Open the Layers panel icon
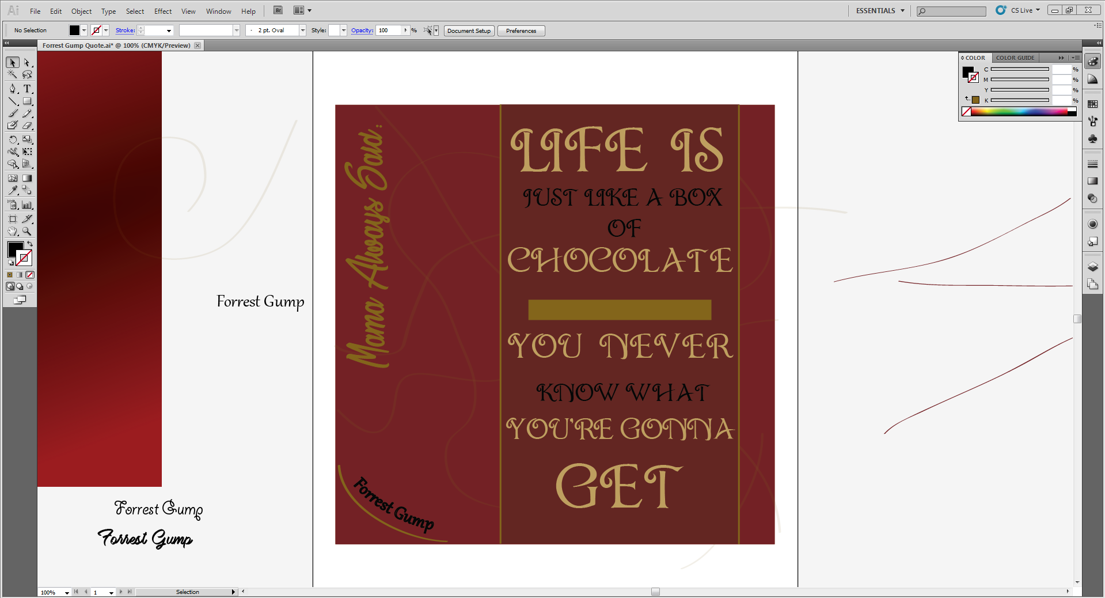Screen dimensions: 1105x598 pyautogui.click(x=1092, y=267)
